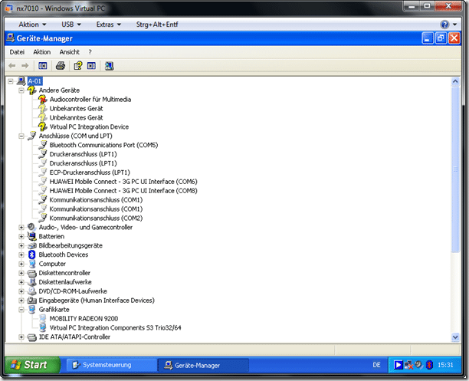469x381 pixels.
Task: Select Virtual PC Integration Components S3 Trio32/64
Action: pyautogui.click(x=115, y=328)
